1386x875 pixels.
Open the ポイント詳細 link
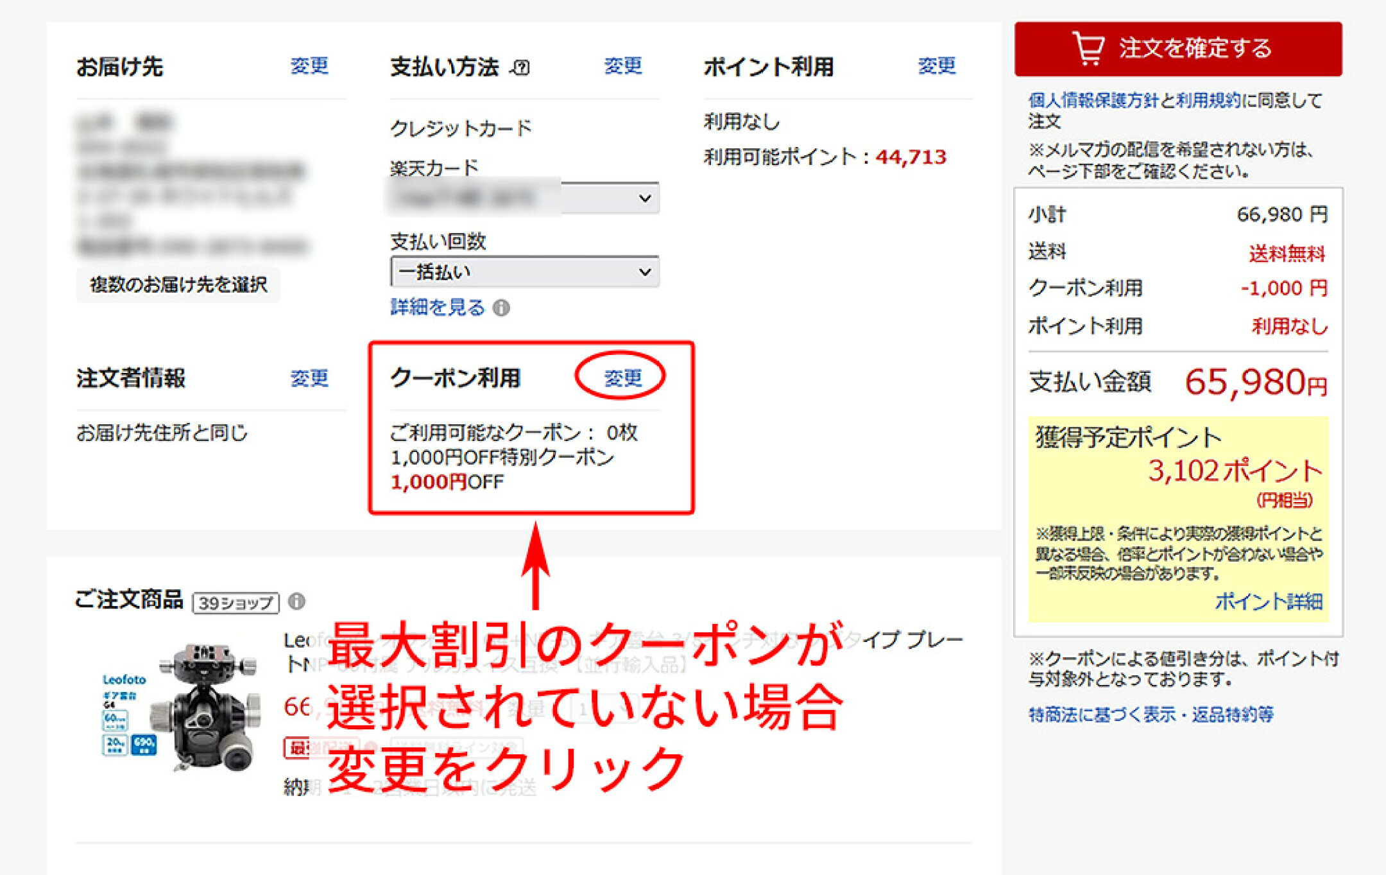click(x=1268, y=602)
